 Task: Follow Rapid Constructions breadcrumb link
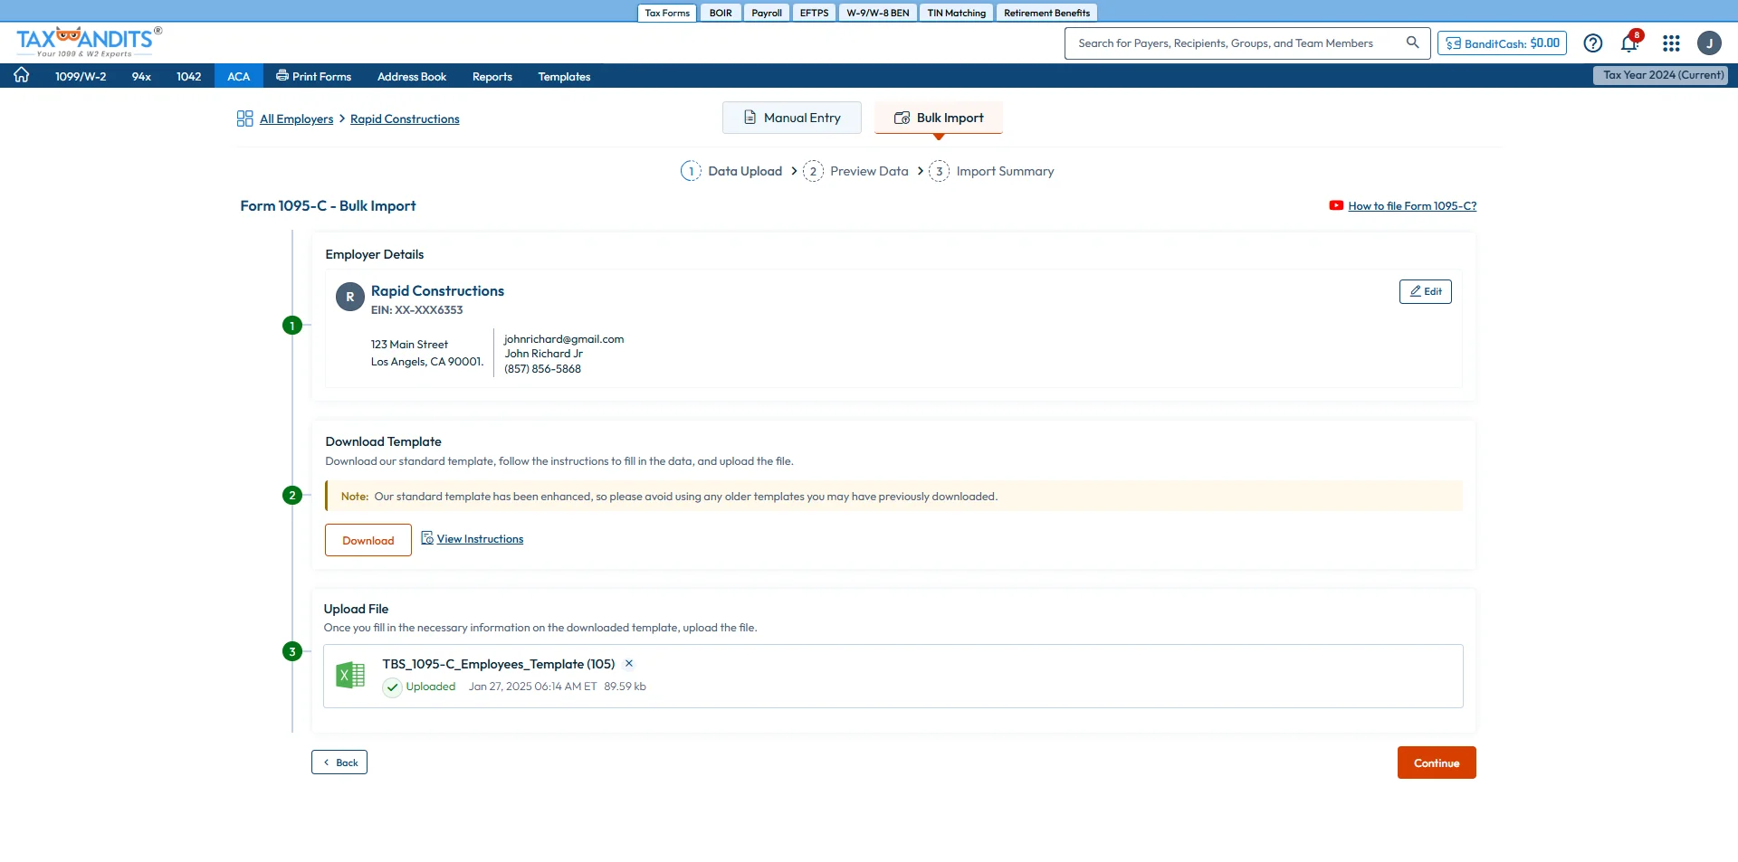405,118
